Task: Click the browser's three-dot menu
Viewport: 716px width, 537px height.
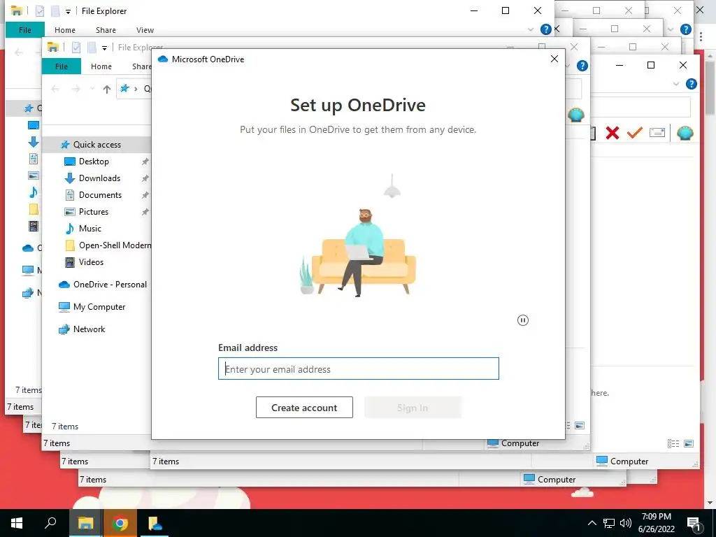Action: (701, 36)
